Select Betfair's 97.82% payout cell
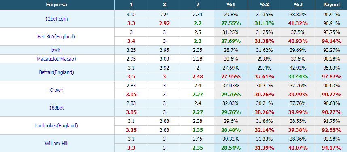Viewport: 347px width, 152px height. pos(332,77)
